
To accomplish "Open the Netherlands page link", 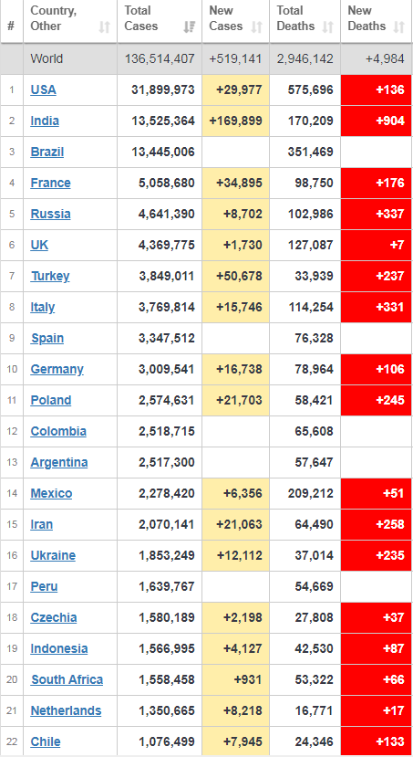I will pos(66,710).
